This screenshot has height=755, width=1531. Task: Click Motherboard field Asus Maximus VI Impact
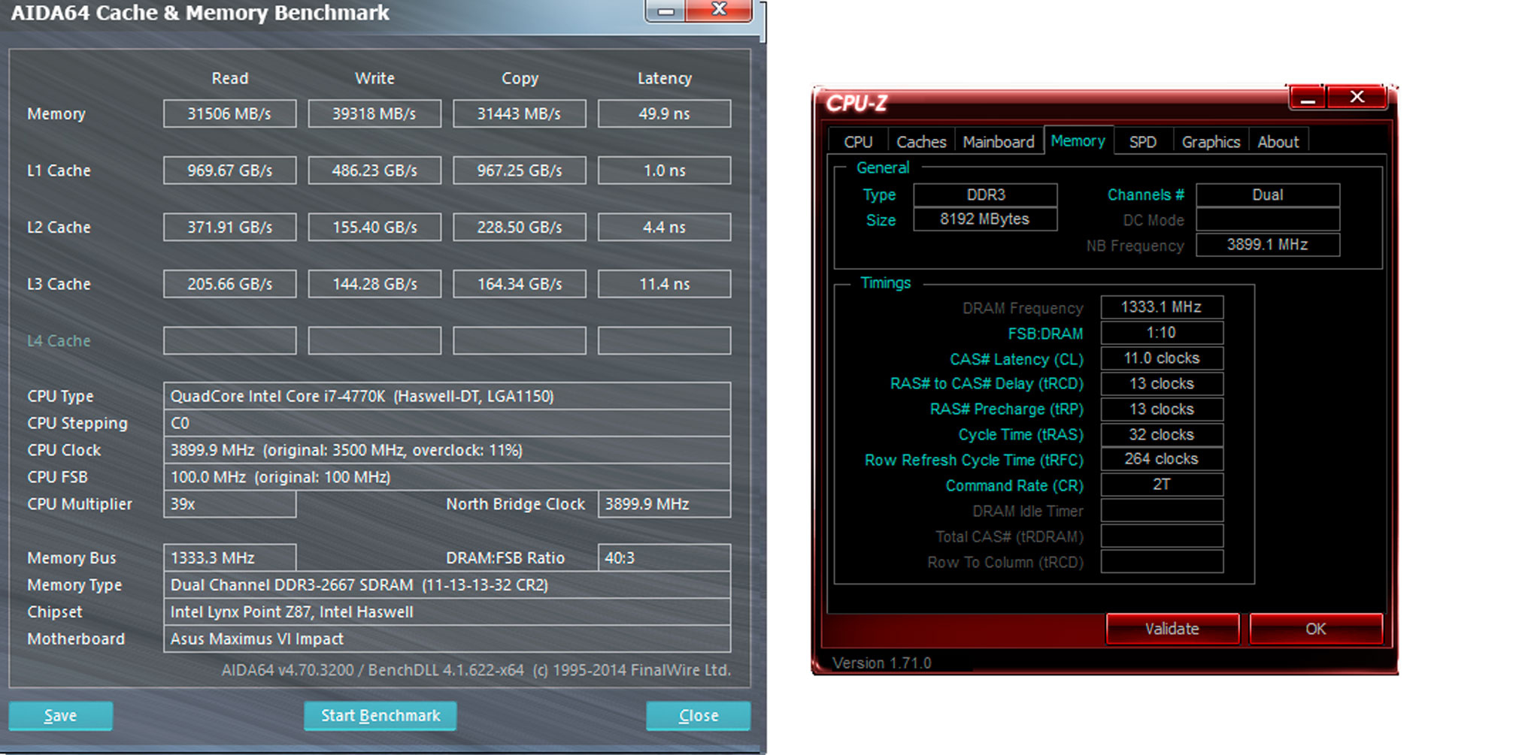(x=447, y=639)
